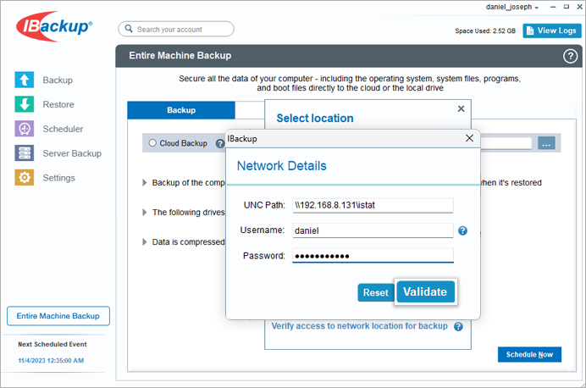Click the Entire Machine Backup sidebar button
586x388 pixels.
click(58, 316)
